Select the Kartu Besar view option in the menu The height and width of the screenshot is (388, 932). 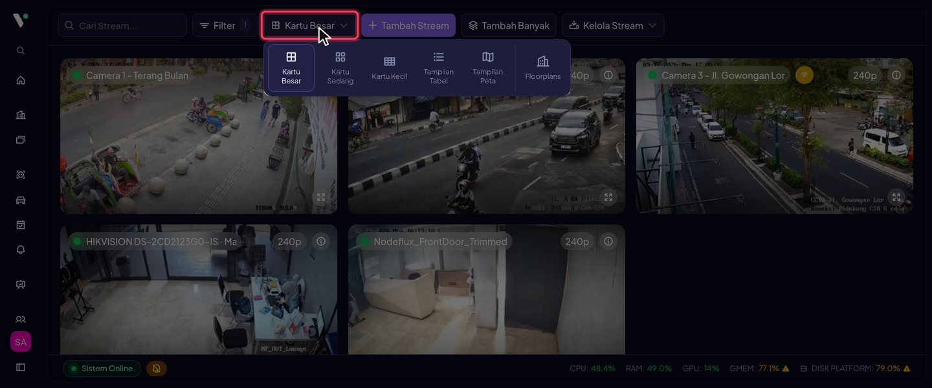click(291, 68)
